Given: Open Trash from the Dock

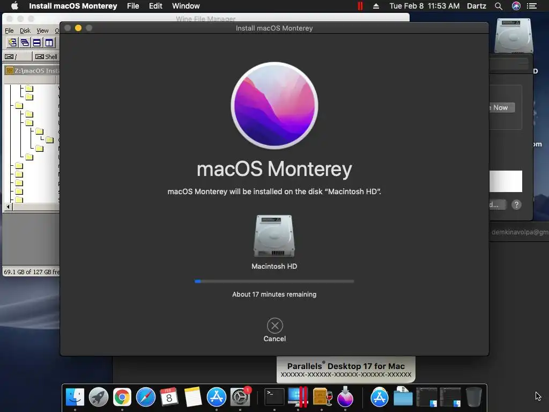Looking at the screenshot, I should [474, 397].
